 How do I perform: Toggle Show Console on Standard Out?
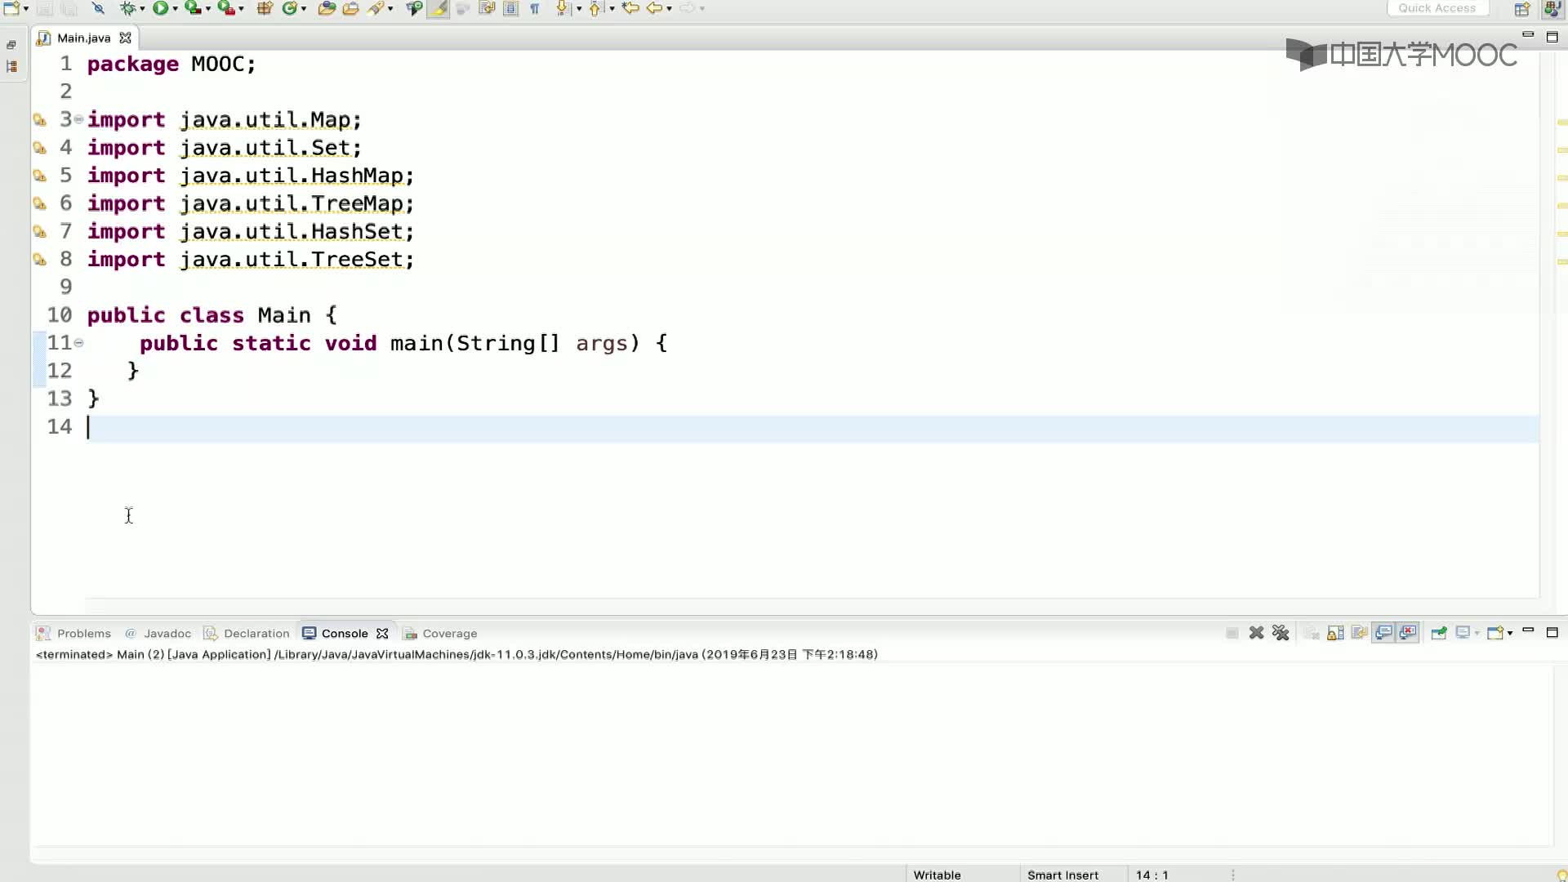point(1383,633)
